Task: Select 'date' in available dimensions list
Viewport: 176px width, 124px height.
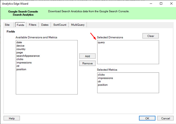Action: point(19,43)
